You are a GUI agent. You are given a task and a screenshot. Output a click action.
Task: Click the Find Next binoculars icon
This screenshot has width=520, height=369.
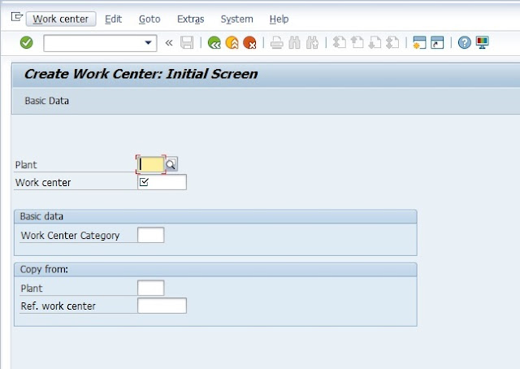click(x=312, y=43)
